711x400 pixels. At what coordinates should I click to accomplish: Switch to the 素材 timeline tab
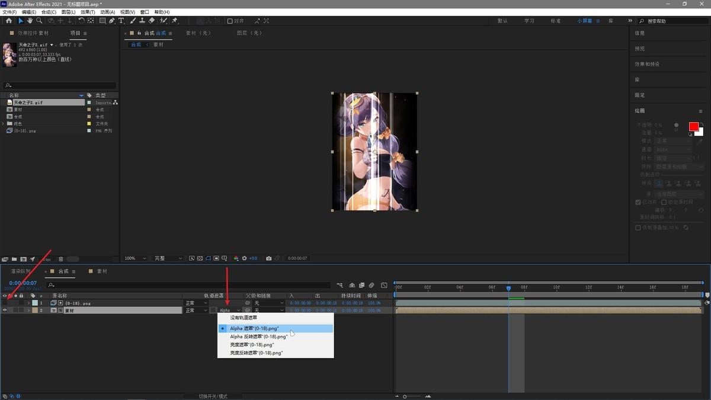(x=102, y=271)
